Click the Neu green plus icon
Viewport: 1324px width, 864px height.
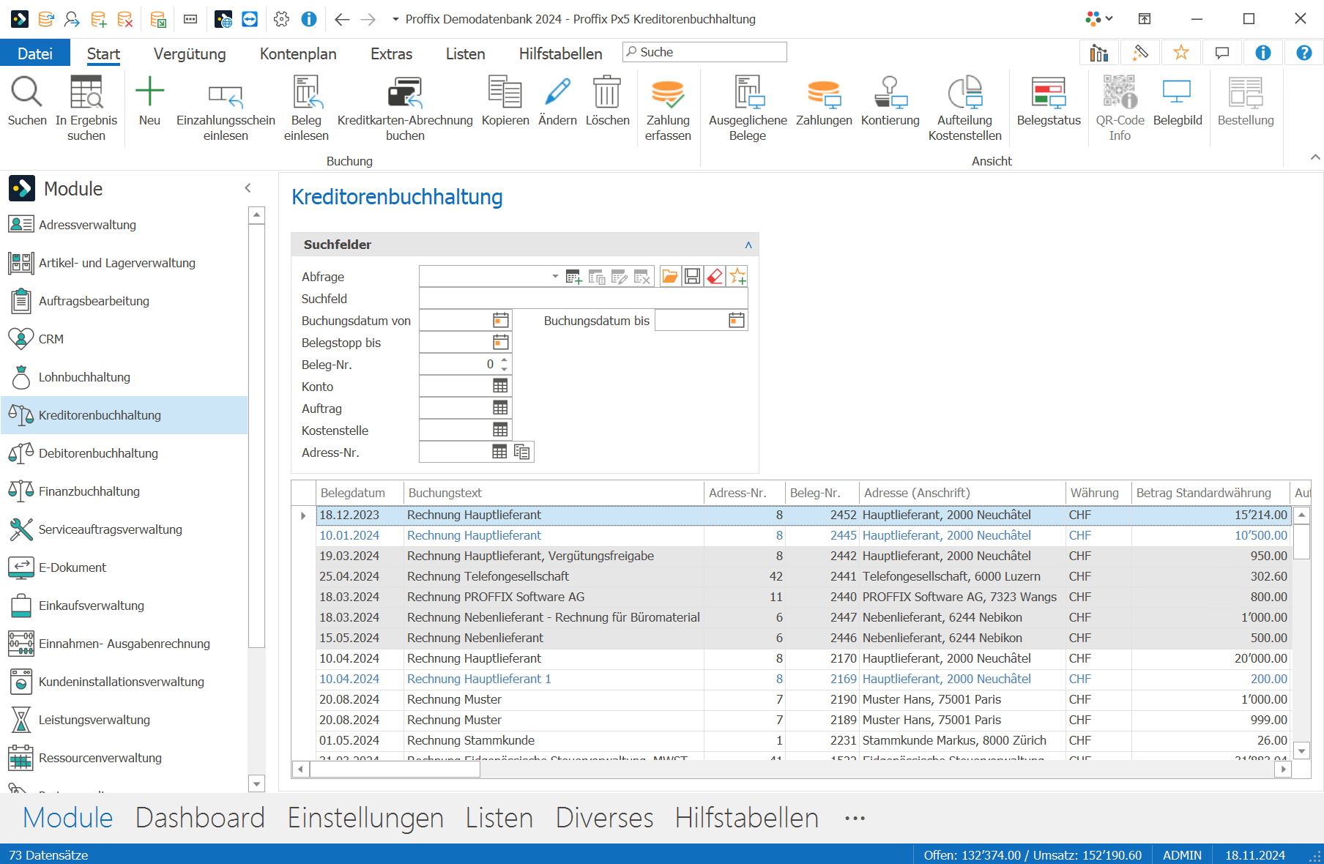149,92
